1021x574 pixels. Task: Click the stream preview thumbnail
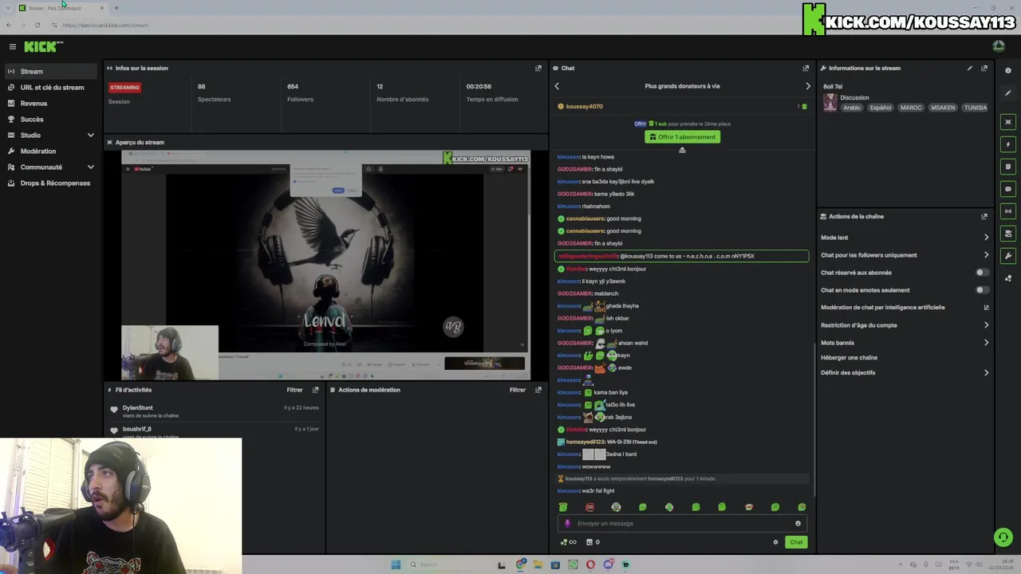[325, 265]
